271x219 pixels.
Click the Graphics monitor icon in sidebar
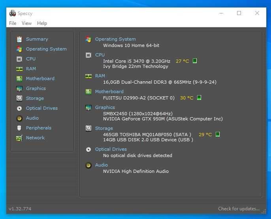pos(19,88)
